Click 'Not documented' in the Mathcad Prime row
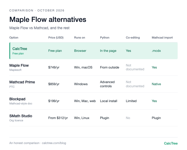Viewport: 187px width, 150px height. tap(135, 84)
